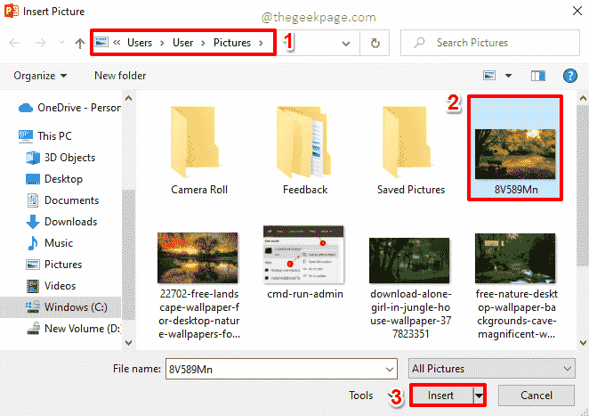Image resolution: width=589 pixels, height=416 pixels.
Task: Click the Pictures breadcrumb segment
Action: tap(231, 43)
